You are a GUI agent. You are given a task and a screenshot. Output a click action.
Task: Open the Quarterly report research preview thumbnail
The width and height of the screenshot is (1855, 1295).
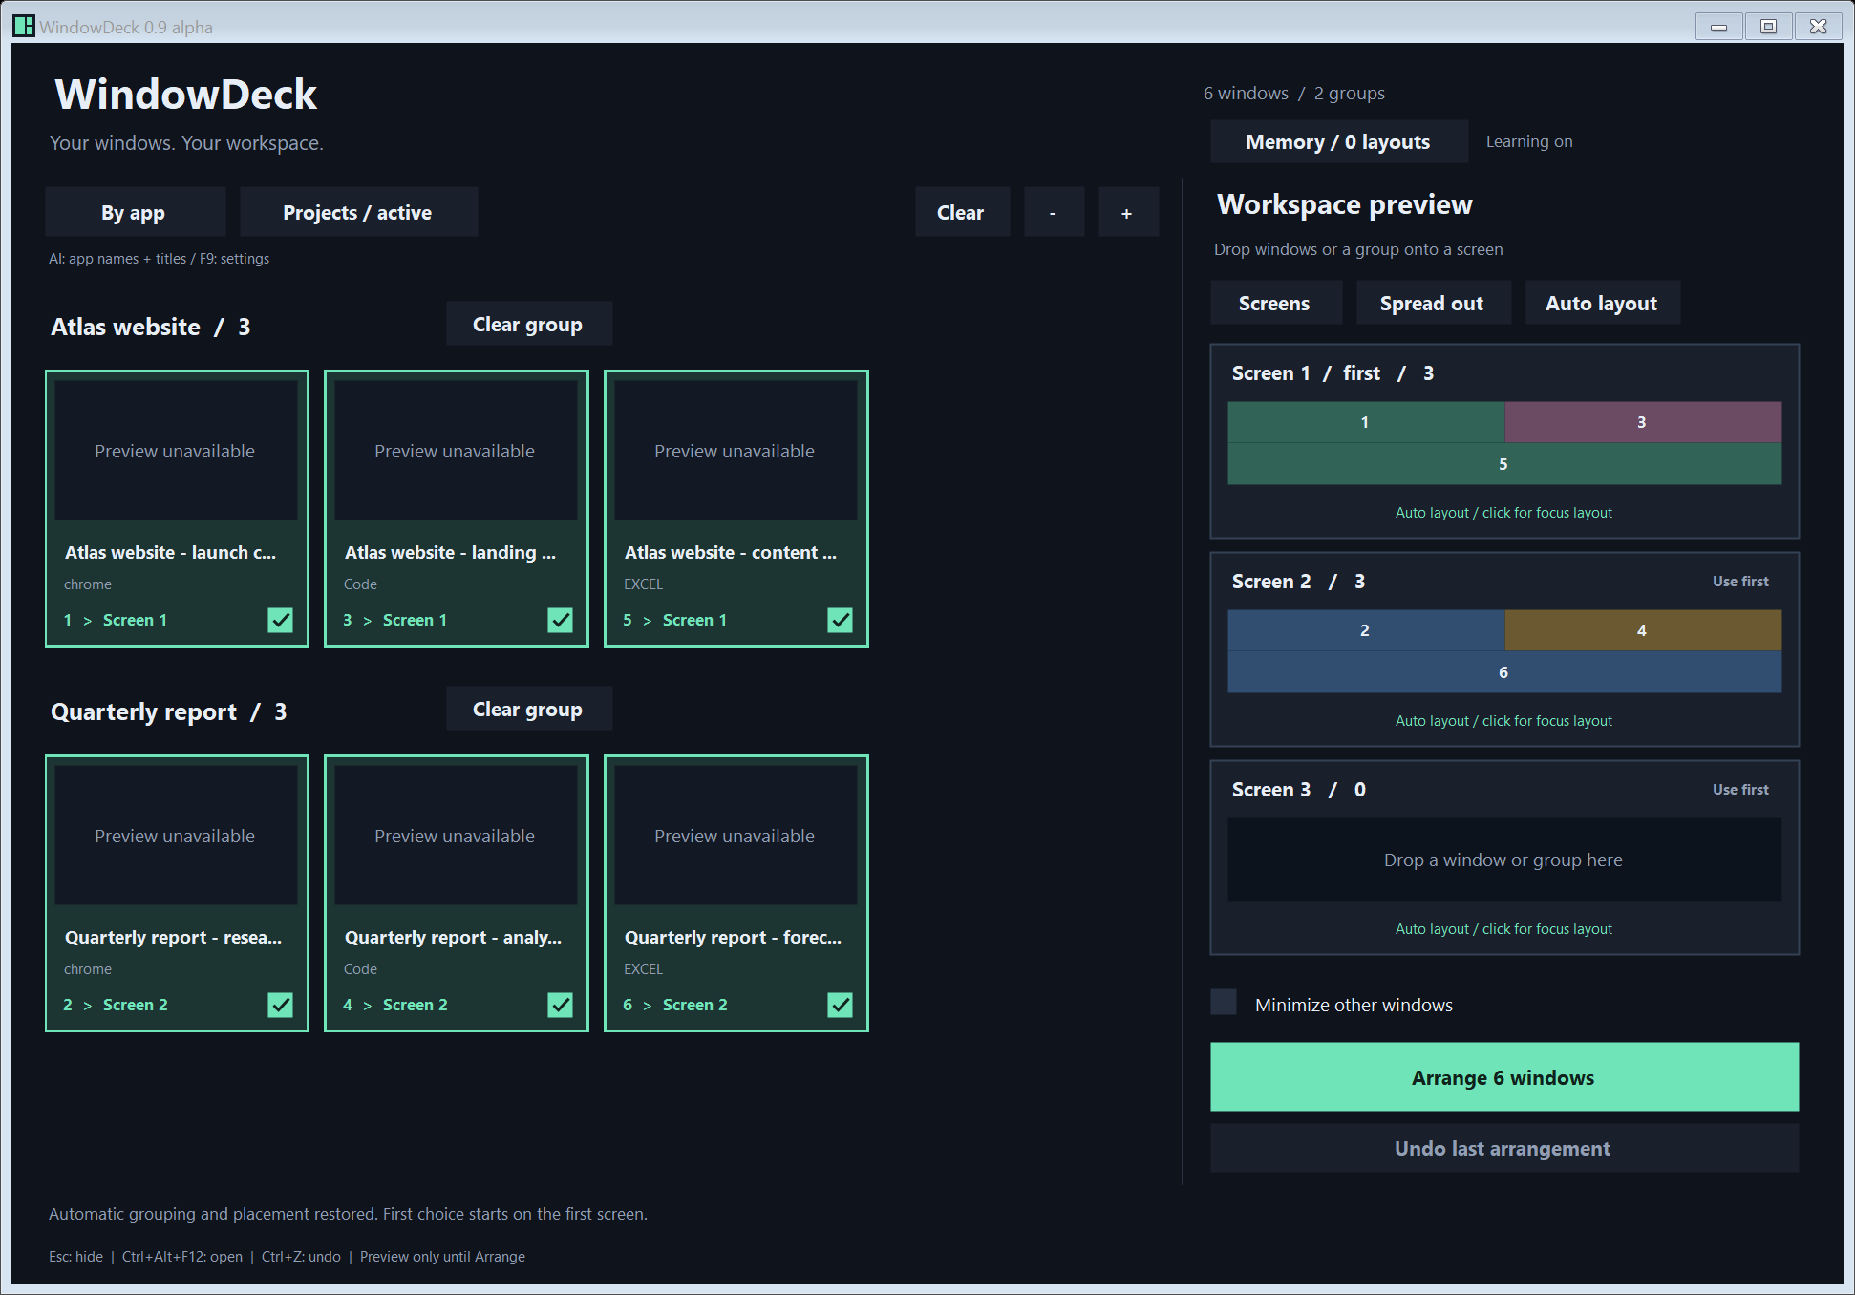(176, 836)
